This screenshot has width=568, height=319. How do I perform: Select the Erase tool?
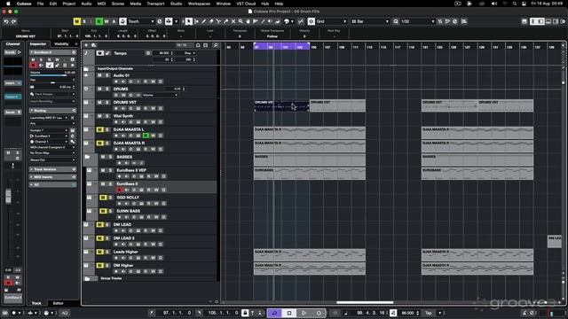[x=211, y=21]
